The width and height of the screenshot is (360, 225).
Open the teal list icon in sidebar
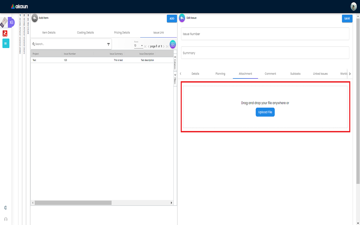tap(6, 43)
